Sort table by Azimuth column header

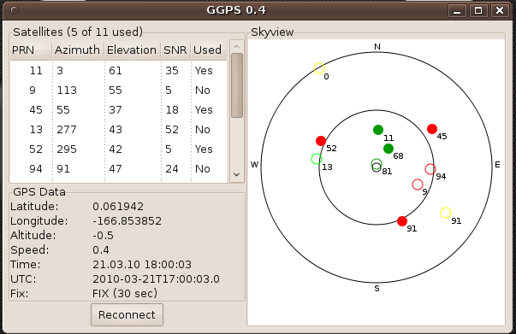click(78, 50)
